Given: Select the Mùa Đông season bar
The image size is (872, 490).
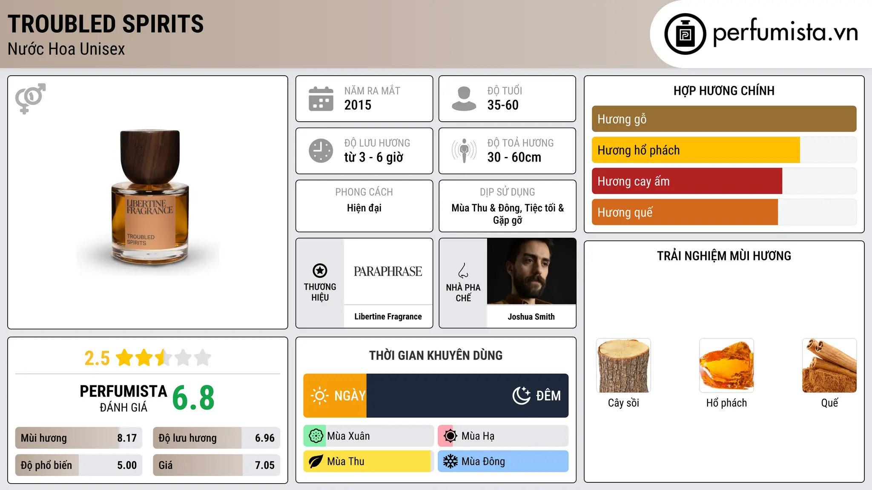Looking at the screenshot, I should click(503, 462).
